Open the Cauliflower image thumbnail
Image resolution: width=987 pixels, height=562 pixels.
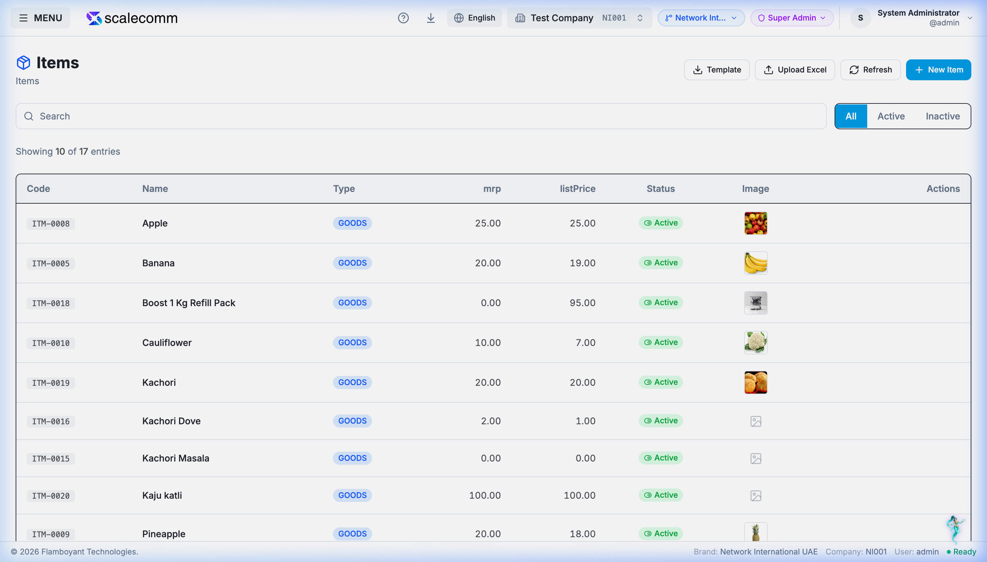pos(755,342)
